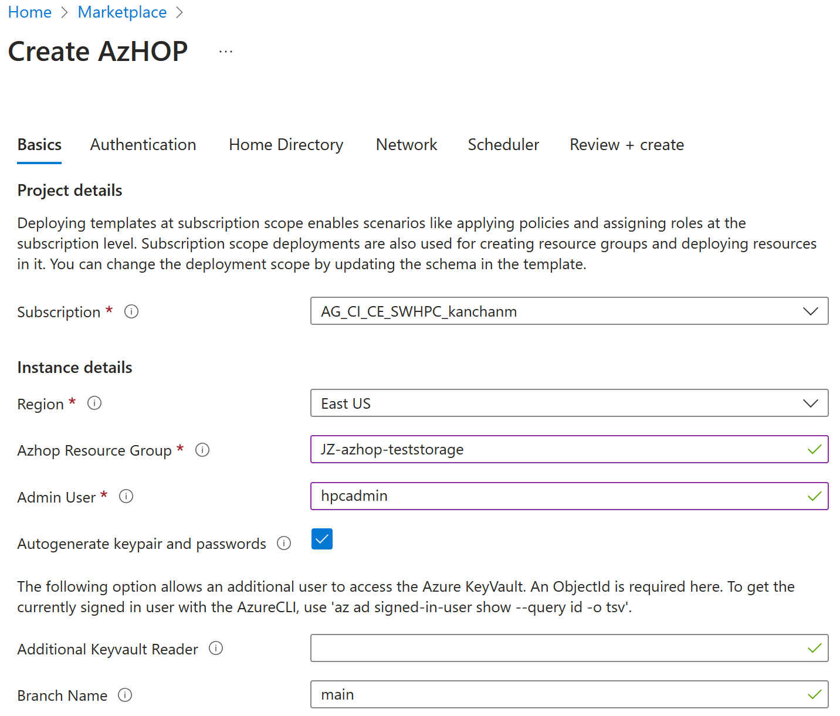Viewport: 840px width, 716px height.
Task: Uncheck Autogenerate keypair and passwords checkbox
Action: pyautogui.click(x=322, y=539)
